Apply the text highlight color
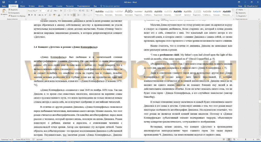This screenshot has width=261, height=142. pos(54,15)
